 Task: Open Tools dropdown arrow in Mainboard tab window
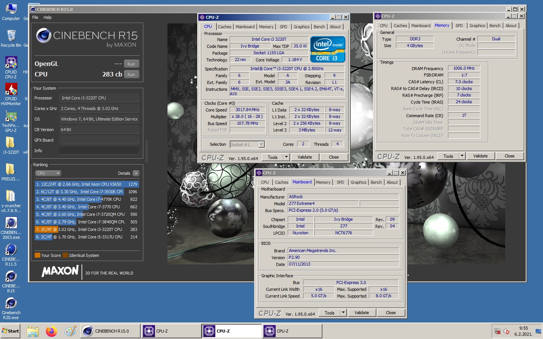[x=343, y=313]
